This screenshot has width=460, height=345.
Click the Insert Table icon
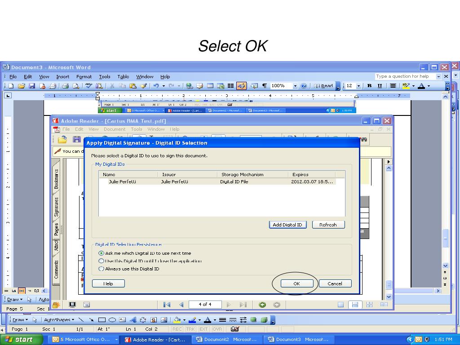tap(210, 86)
